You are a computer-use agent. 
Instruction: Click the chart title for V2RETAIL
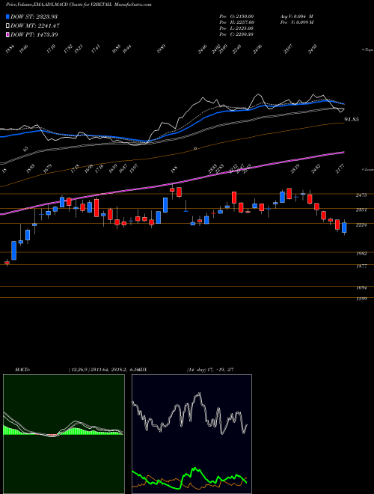[79, 4]
